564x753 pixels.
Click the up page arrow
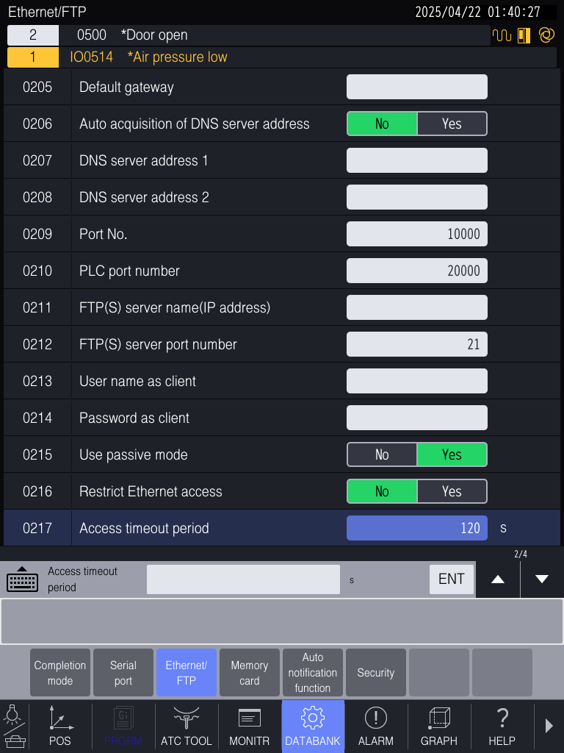click(497, 579)
